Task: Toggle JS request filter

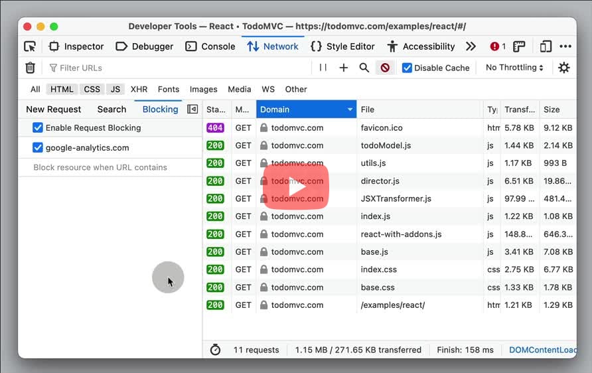Action: click(115, 90)
